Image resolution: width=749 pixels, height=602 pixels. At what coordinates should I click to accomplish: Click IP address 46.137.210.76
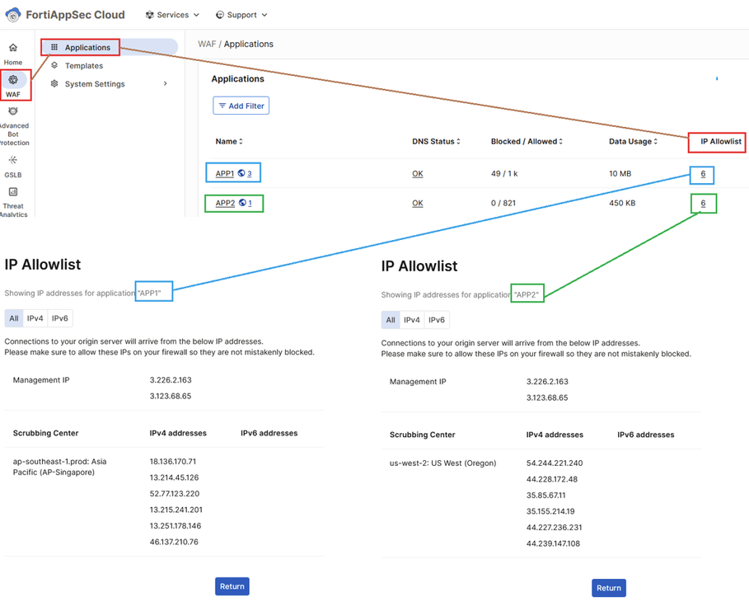(x=173, y=542)
